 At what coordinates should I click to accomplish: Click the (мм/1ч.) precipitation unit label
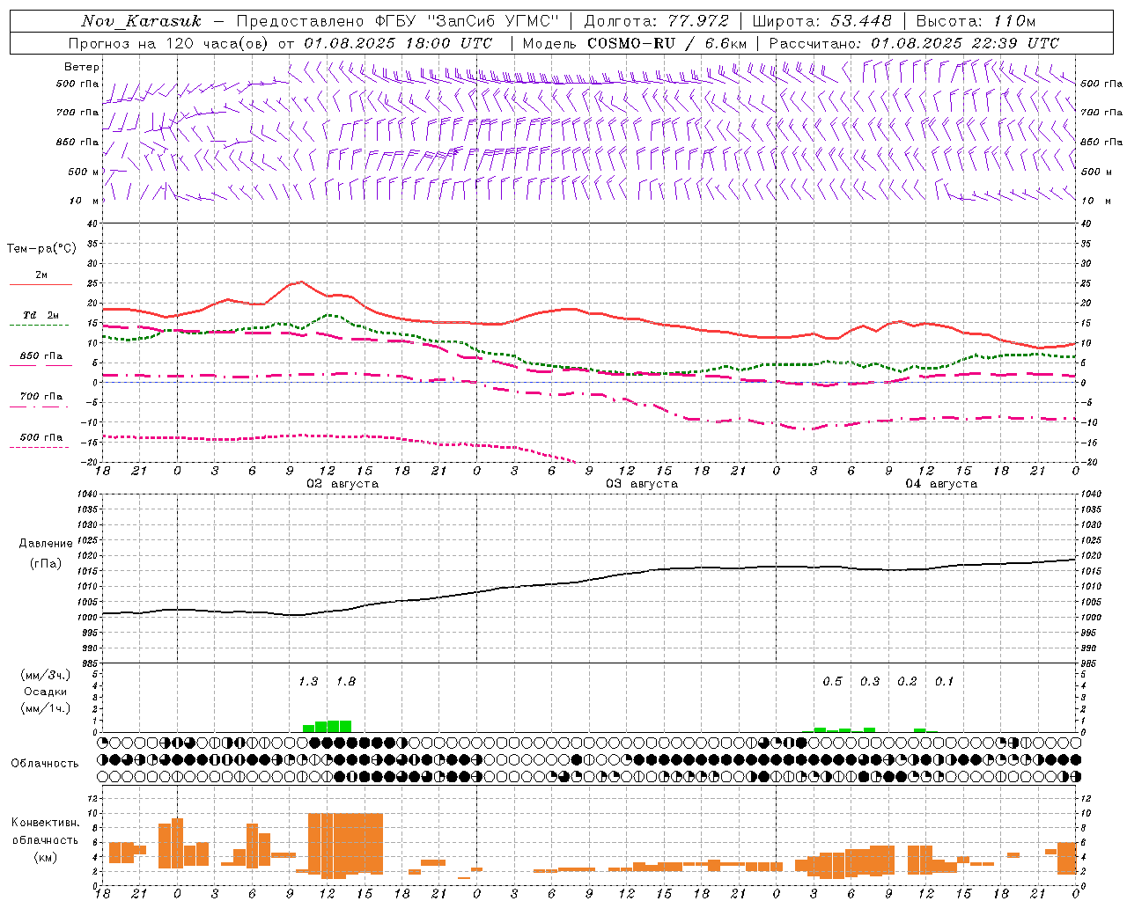[46, 708]
